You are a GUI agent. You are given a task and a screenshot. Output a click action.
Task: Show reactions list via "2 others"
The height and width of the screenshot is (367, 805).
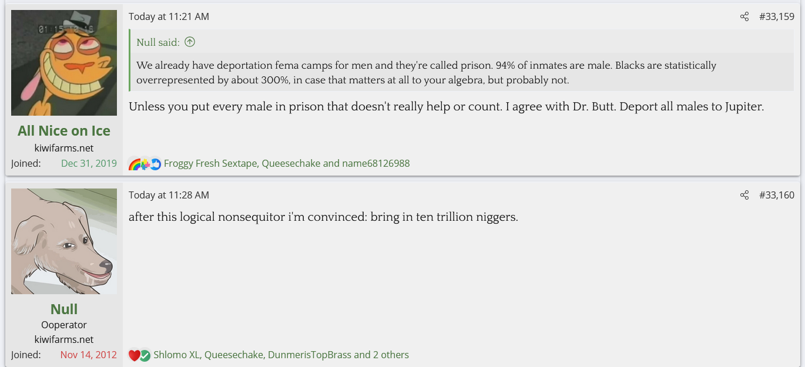click(391, 355)
